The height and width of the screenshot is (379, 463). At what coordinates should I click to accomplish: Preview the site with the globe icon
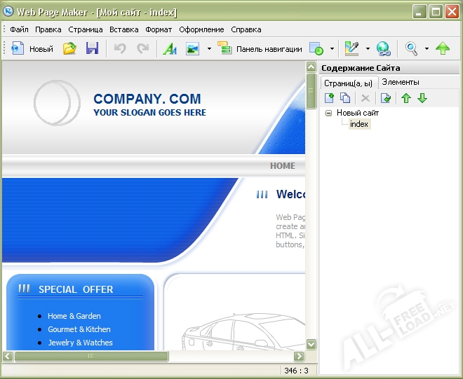[382, 49]
